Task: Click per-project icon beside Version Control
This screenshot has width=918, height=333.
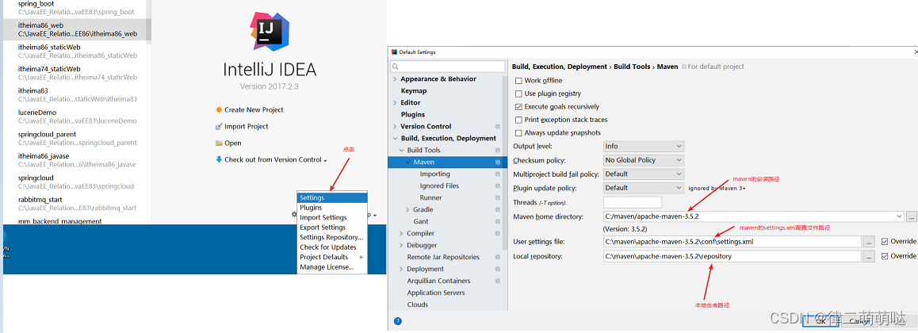Action: point(498,126)
